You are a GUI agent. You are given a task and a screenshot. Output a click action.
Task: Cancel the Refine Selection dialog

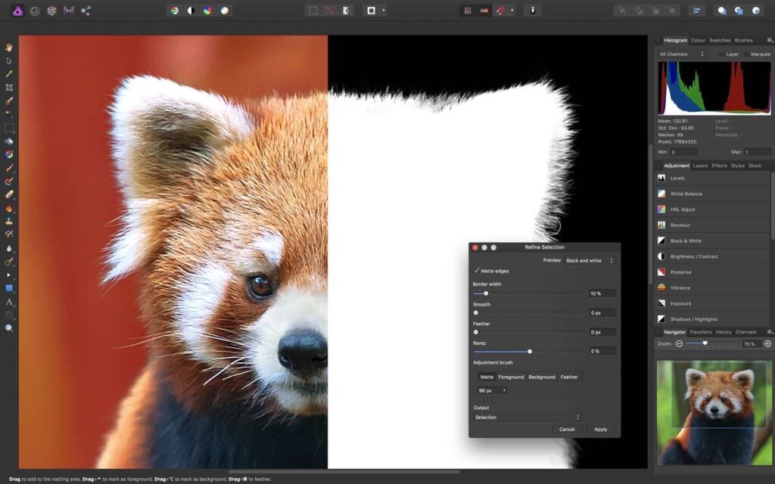point(566,429)
